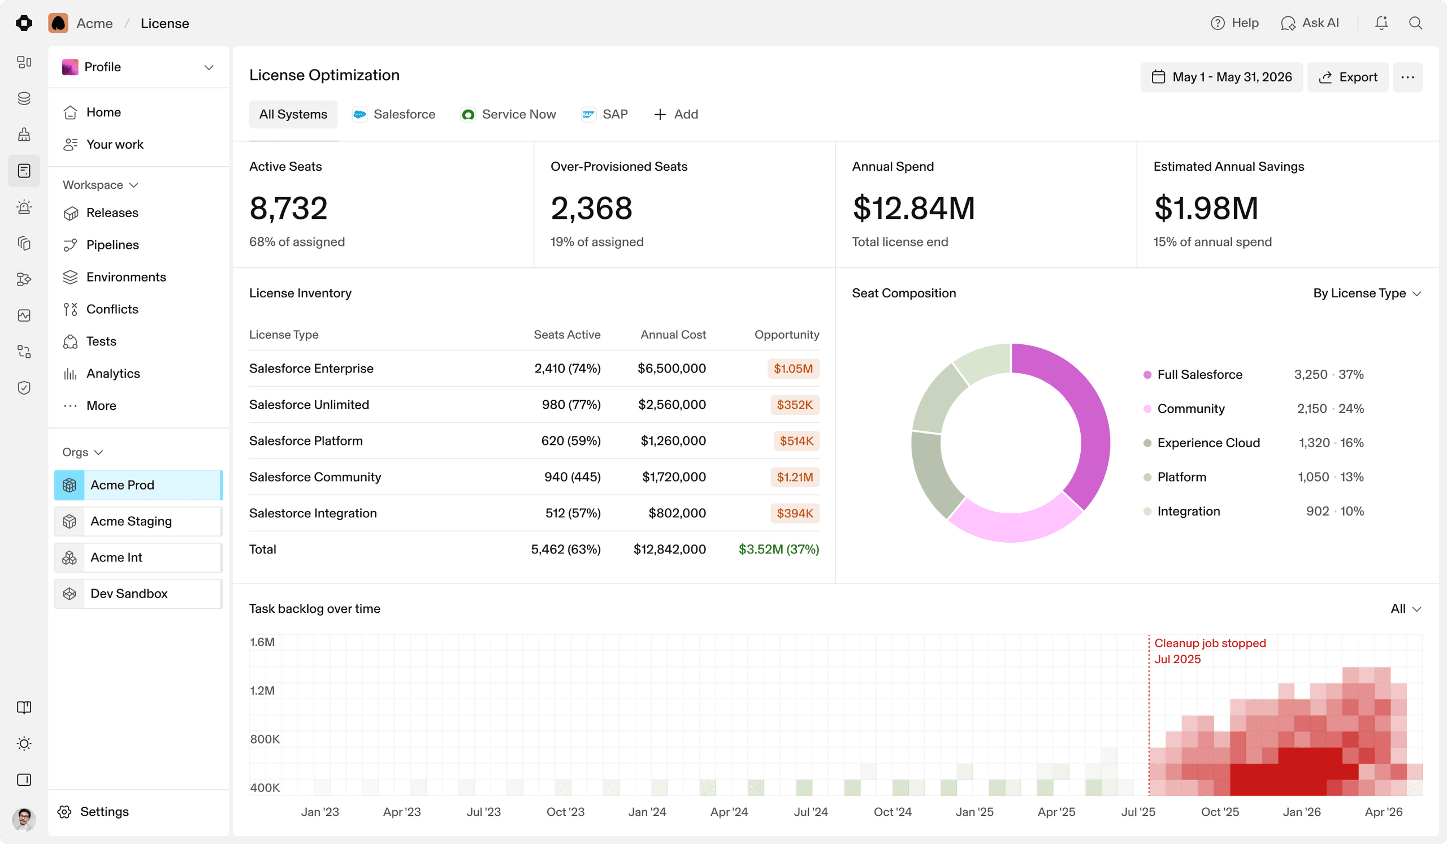Click the Acme breadcrumb link

95,24
